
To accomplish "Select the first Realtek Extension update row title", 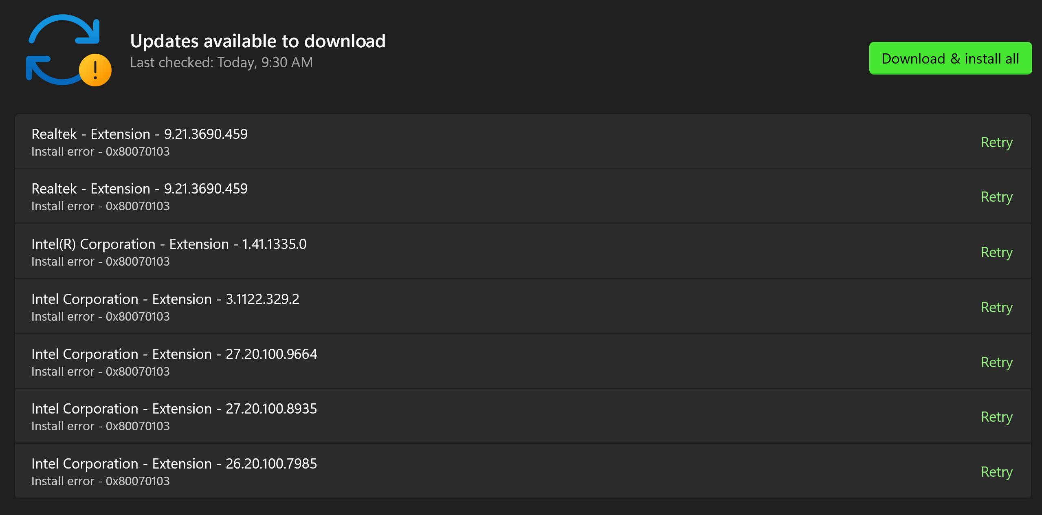I will pyautogui.click(x=139, y=134).
